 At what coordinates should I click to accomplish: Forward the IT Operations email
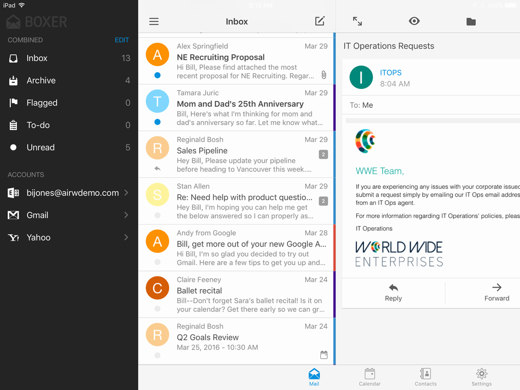click(x=497, y=292)
